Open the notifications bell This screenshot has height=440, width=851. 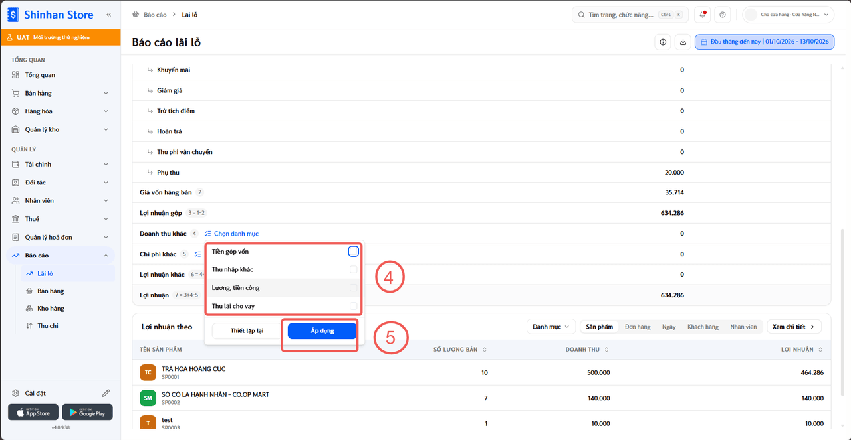pyautogui.click(x=703, y=15)
